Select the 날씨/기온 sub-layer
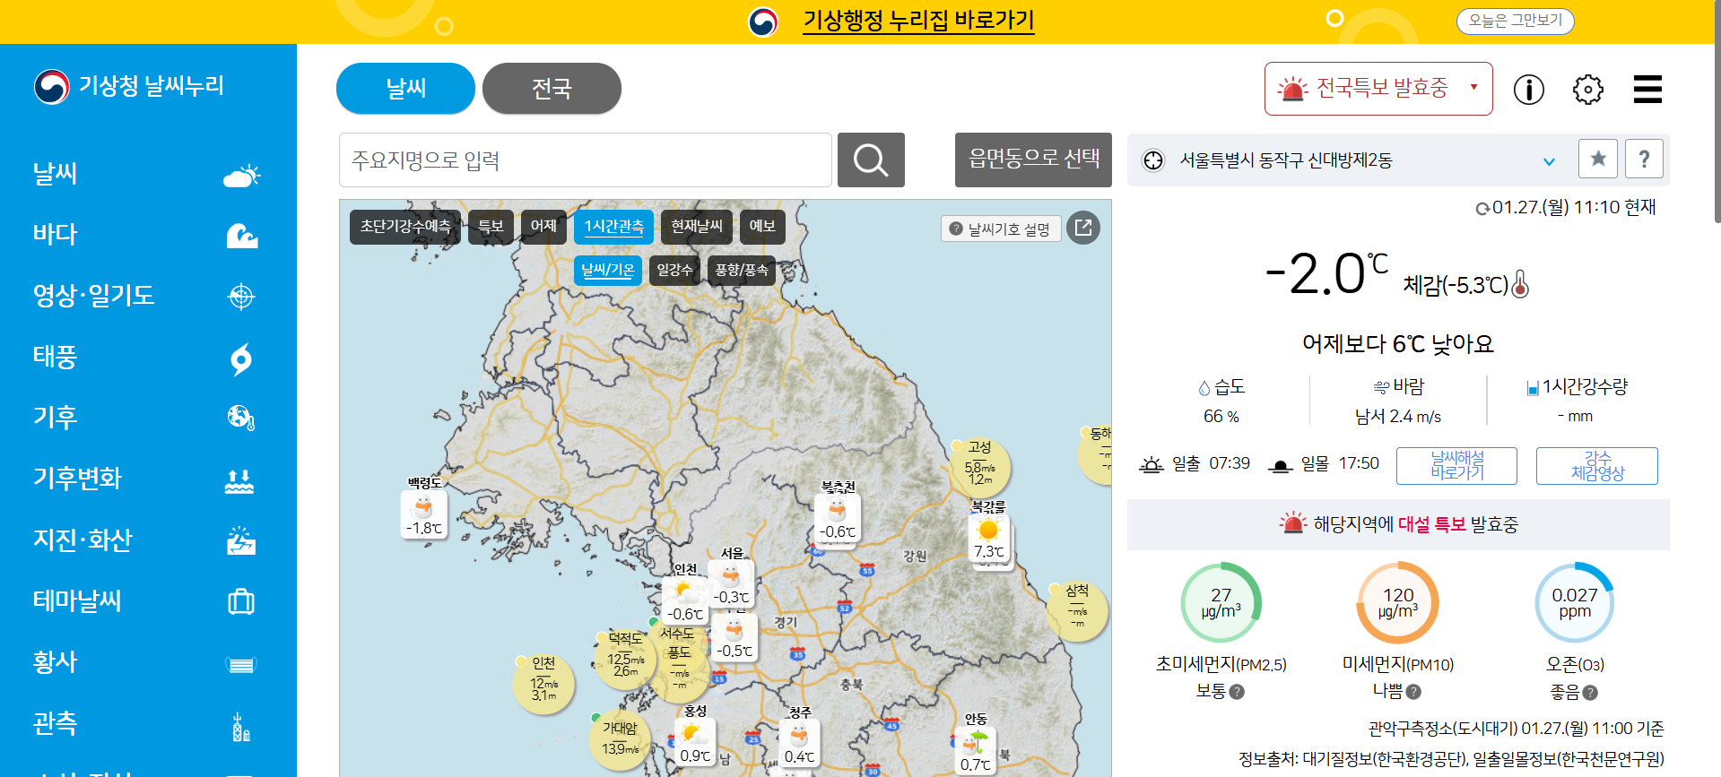The image size is (1721, 777). point(608,270)
